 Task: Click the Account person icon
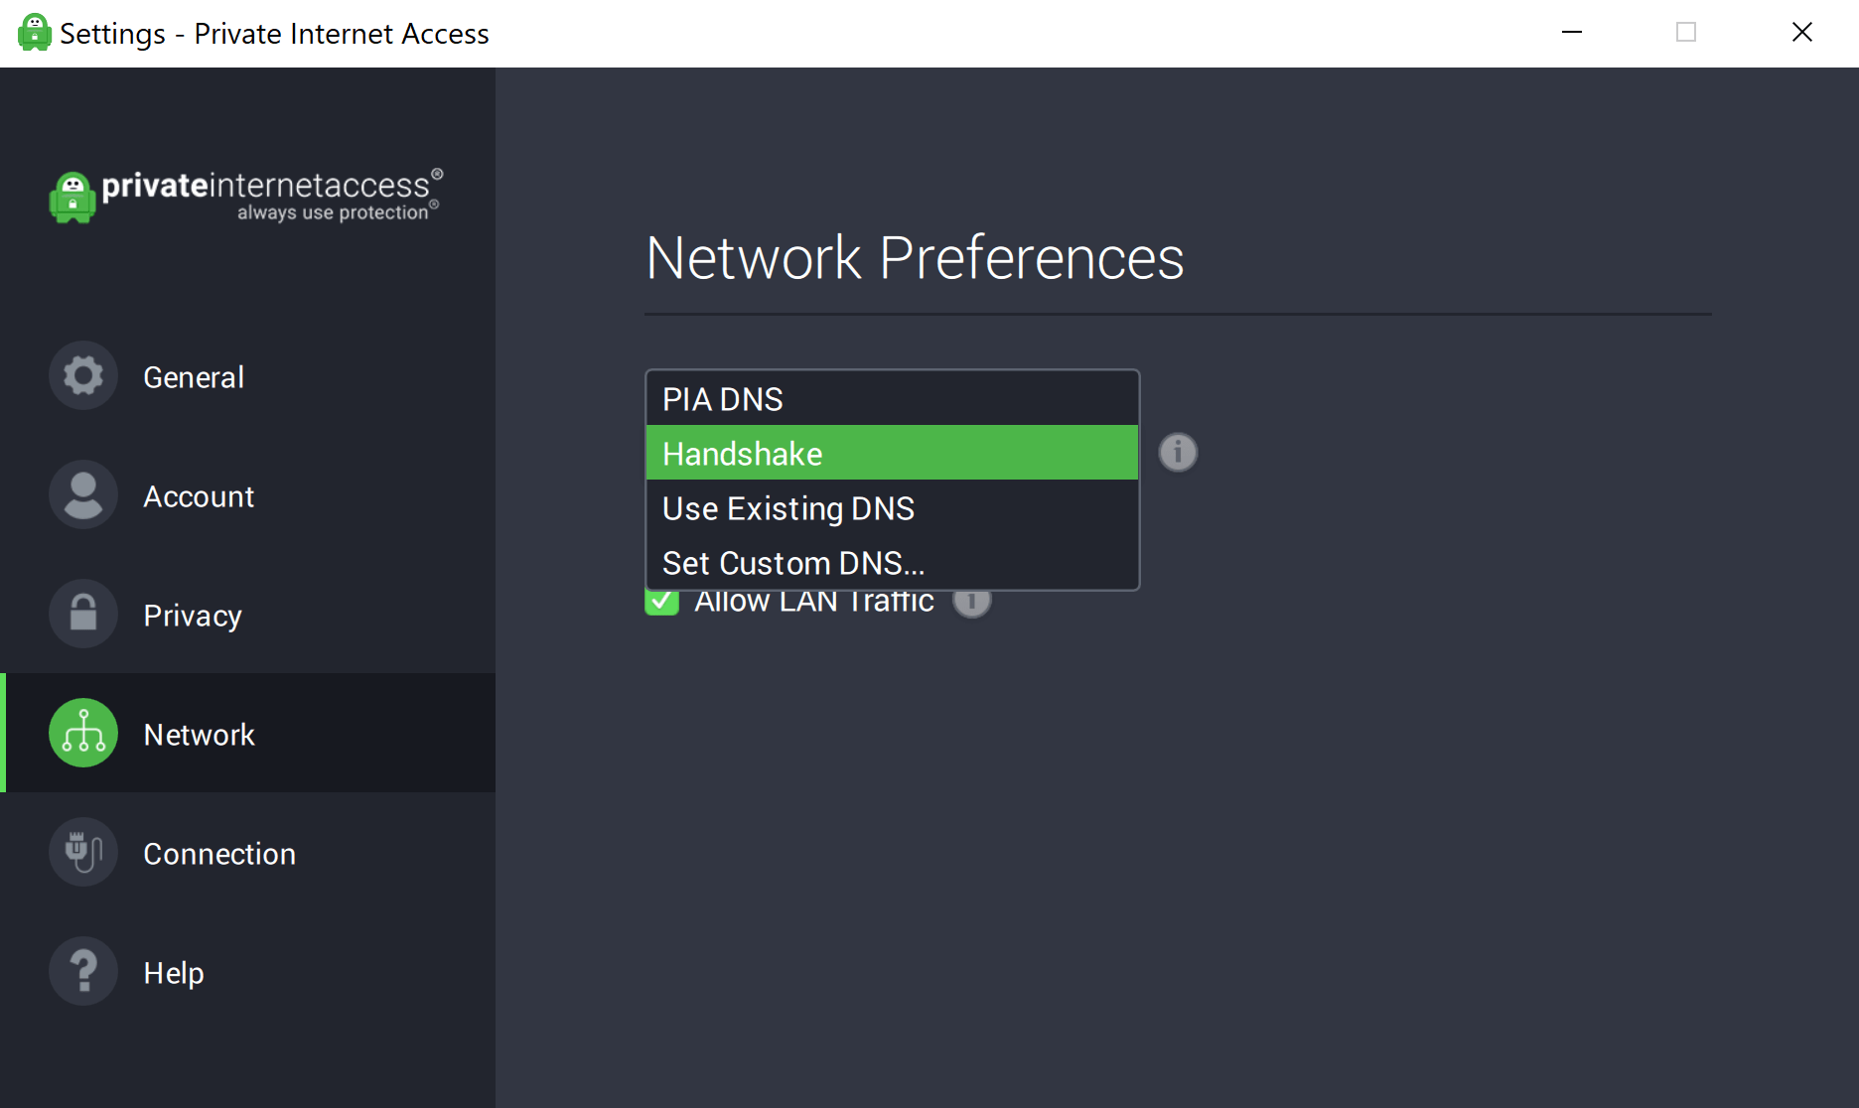tap(83, 495)
